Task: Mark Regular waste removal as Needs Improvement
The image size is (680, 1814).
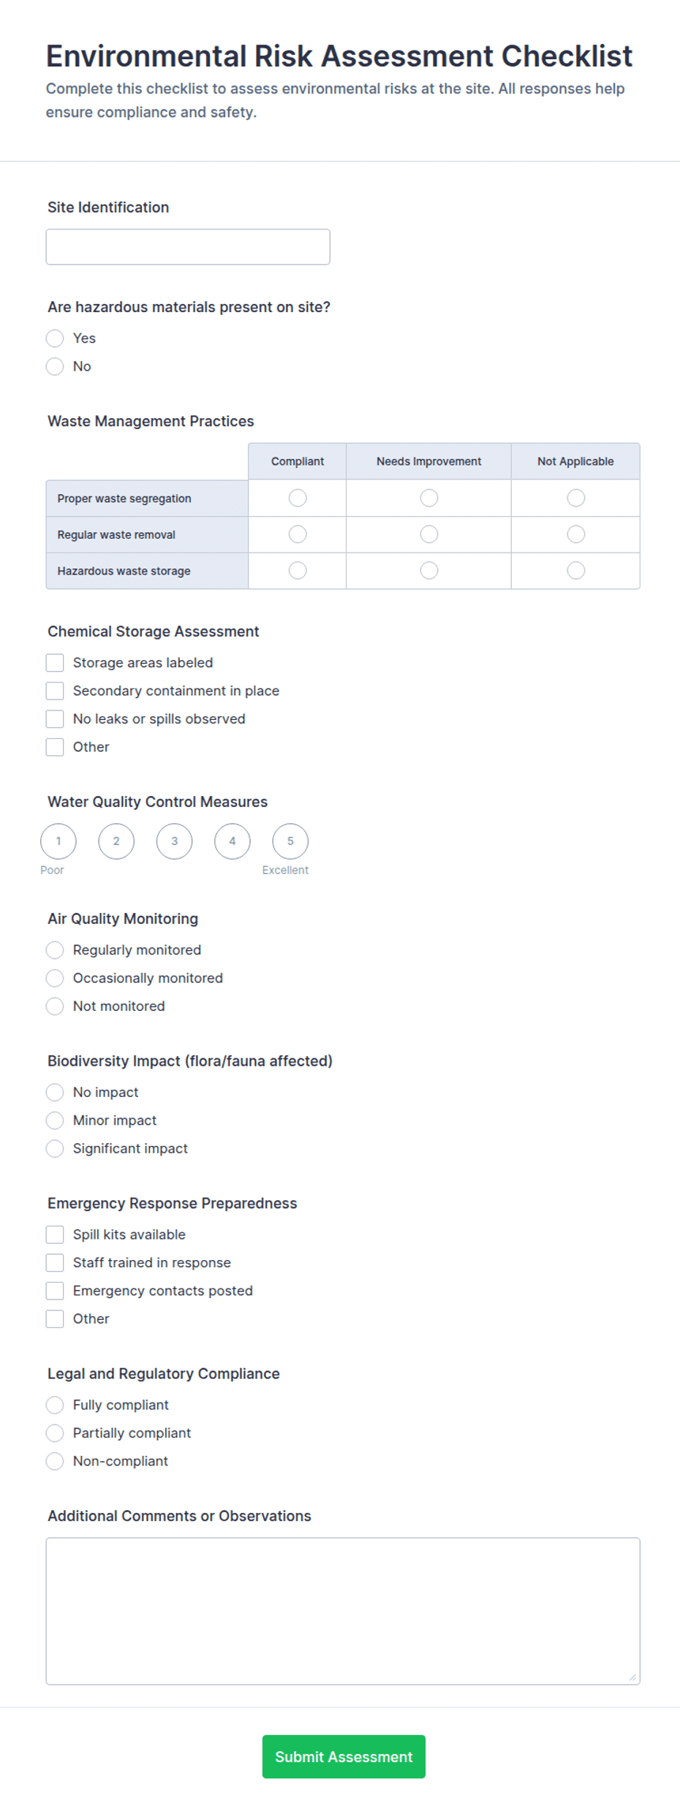Action: coord(429,534)
